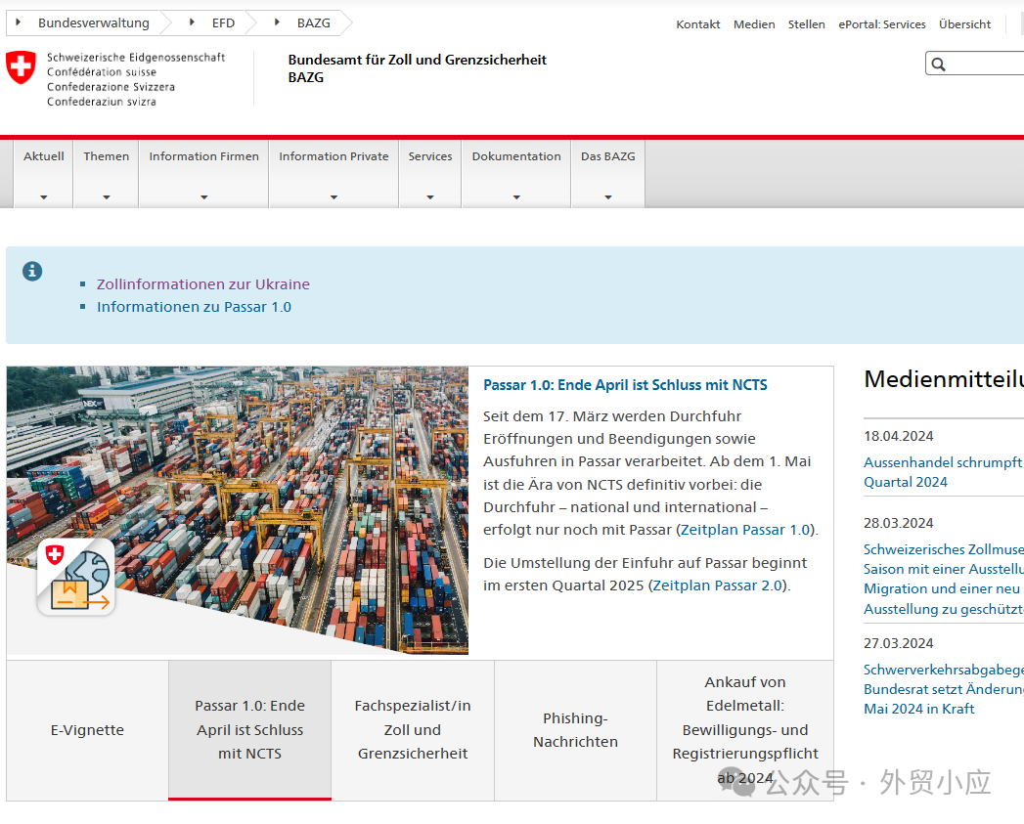Expand the Services dropdown arrow
This screenshot has height=824, width=1024.
click(x=430, y=197)
